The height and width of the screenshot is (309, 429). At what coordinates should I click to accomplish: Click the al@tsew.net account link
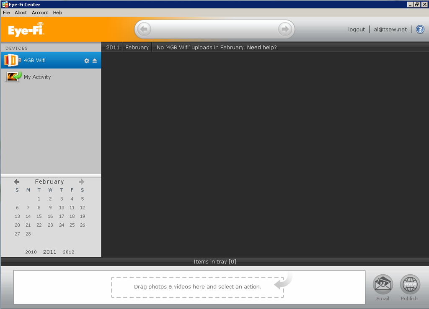390,30
